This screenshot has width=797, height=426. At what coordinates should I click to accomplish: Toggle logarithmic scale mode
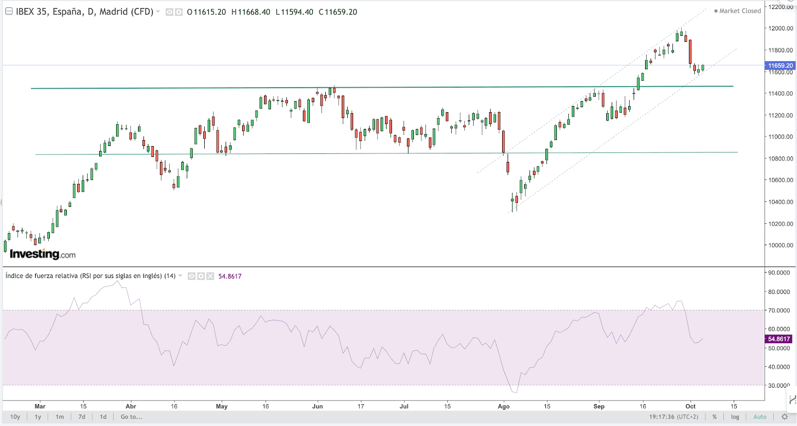[735, 417]
